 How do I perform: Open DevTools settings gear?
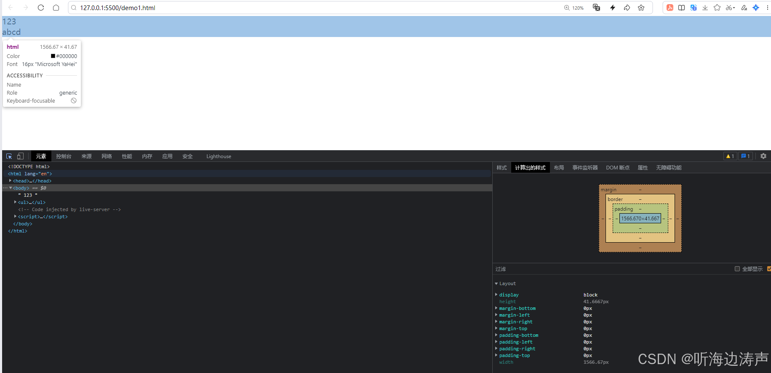tap(763, 156)
